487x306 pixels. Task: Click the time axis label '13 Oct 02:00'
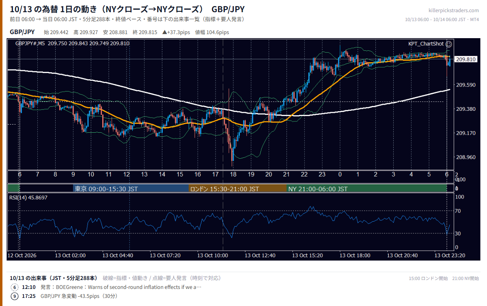(71, 256)
